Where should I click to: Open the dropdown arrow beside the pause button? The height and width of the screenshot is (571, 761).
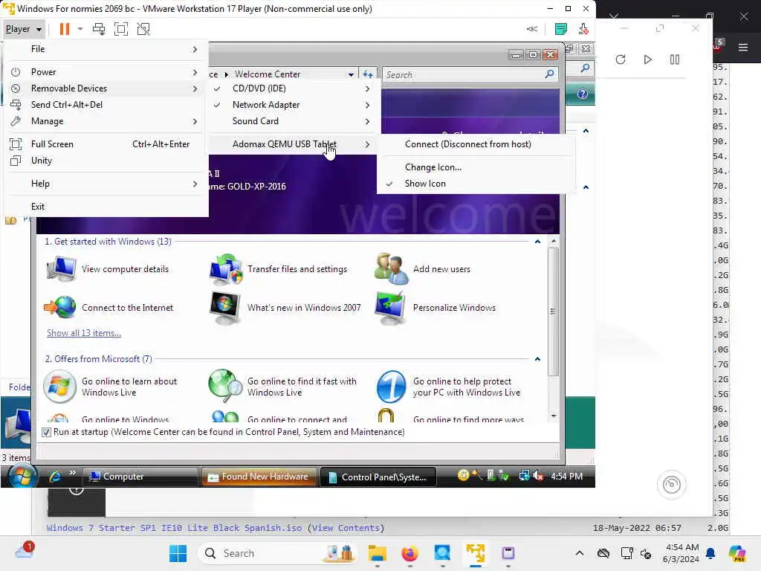pos(80,29)
